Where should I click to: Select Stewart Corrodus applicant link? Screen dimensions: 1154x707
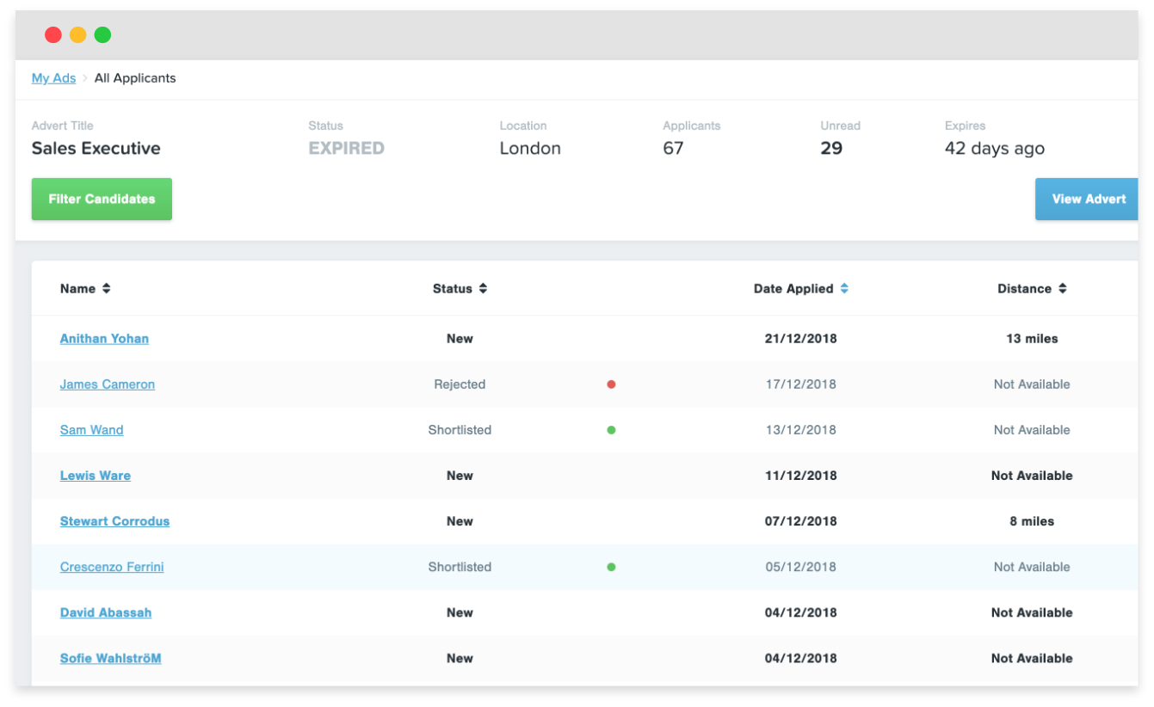tap(114, 521)
